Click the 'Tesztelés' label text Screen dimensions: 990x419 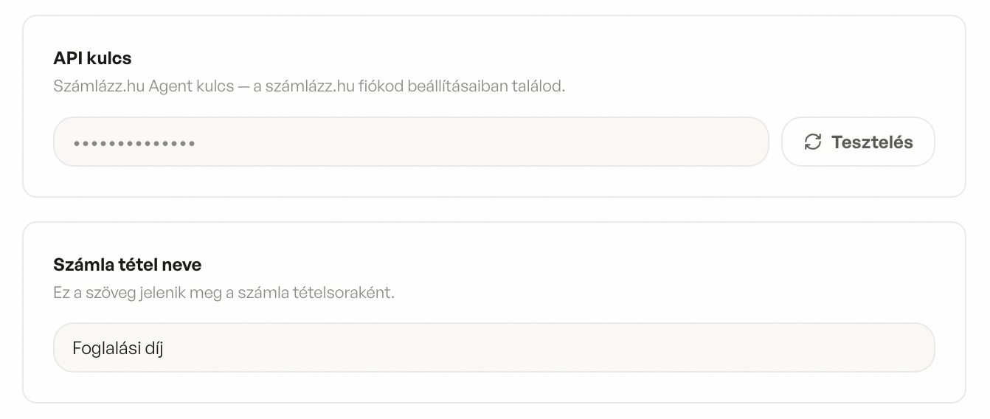coord(872,142)
